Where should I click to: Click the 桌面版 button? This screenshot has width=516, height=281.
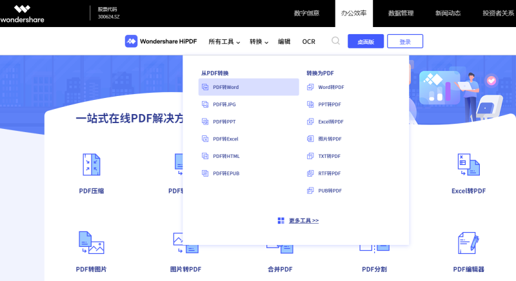(x=366, y=41)
